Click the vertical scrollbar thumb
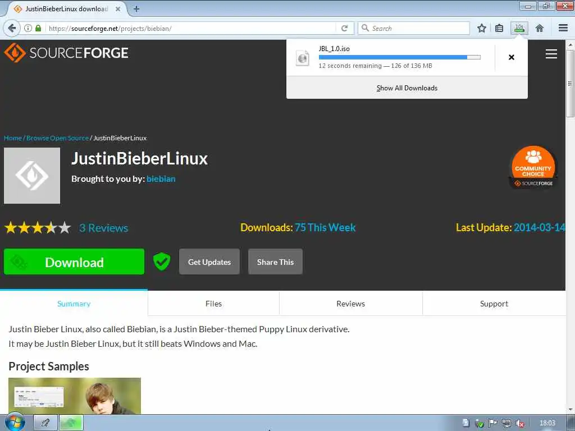The height and width of the screenshot is (431, 575). 570,84
